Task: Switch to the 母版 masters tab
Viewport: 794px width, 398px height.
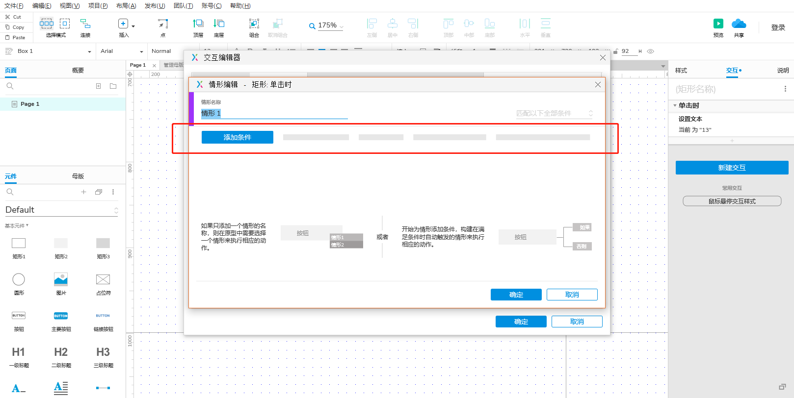Action: point(78,176)
